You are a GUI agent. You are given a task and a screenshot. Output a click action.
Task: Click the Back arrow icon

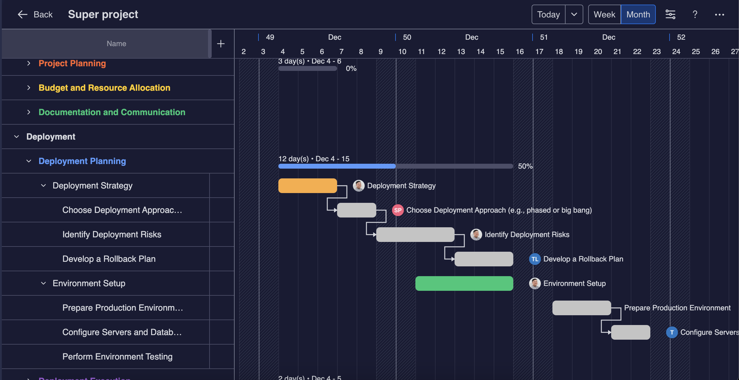(23, 14)
